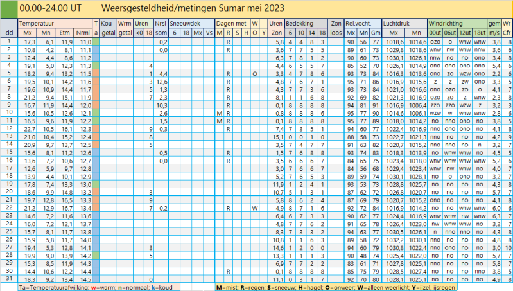Click day 5 precipitation value 4,4

[164, 74]
